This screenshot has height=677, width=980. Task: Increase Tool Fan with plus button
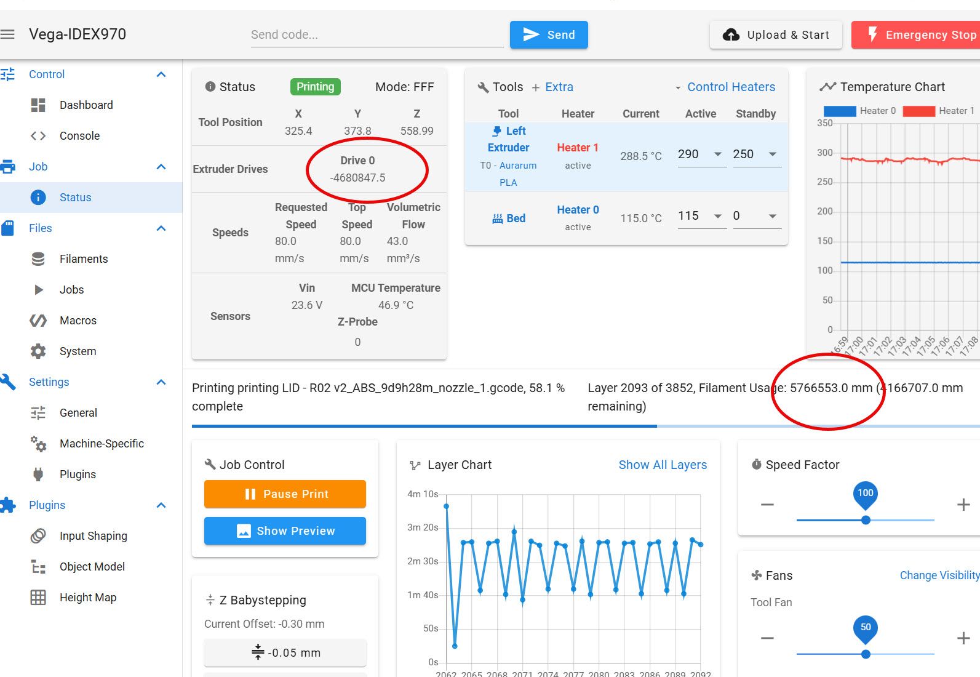963,638
